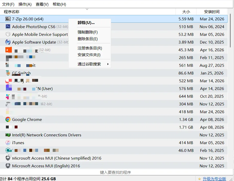This screenshot has width=234, height=181.
Task: Select 注册表条目(R) from context menu
Action: click(90, 48)
